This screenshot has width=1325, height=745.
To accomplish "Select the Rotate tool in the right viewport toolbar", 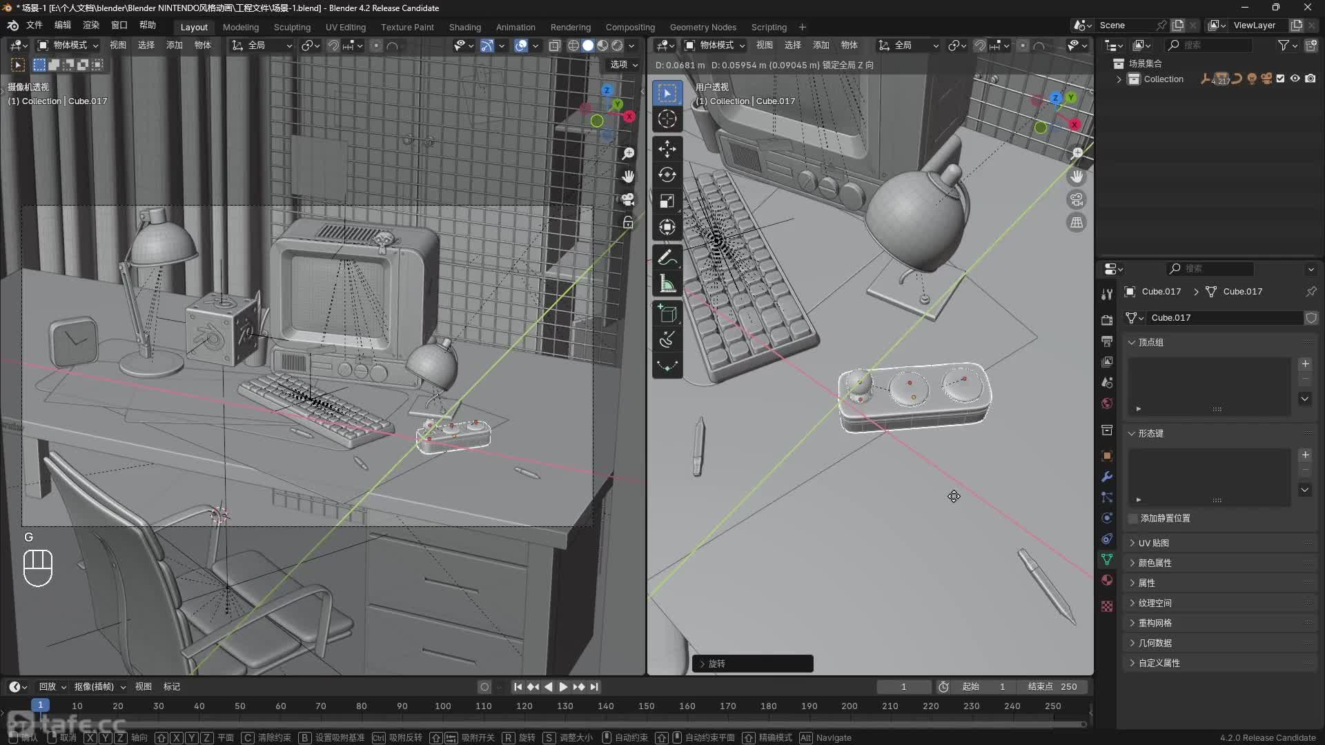I will point(667,175).
